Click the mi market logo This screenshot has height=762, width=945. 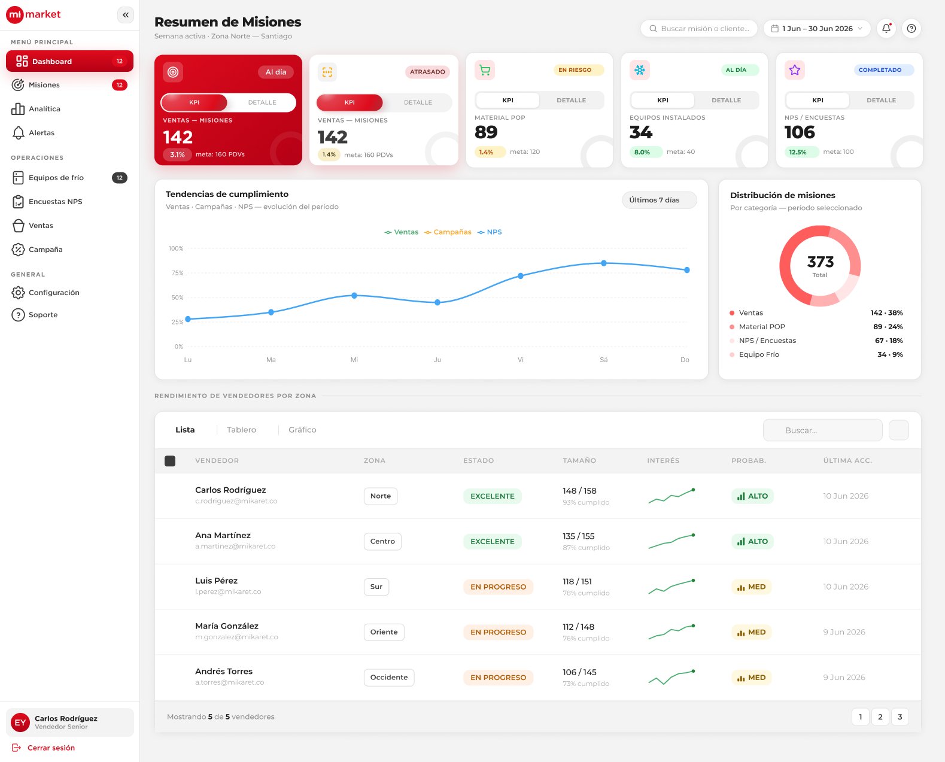tap(34, 14)
